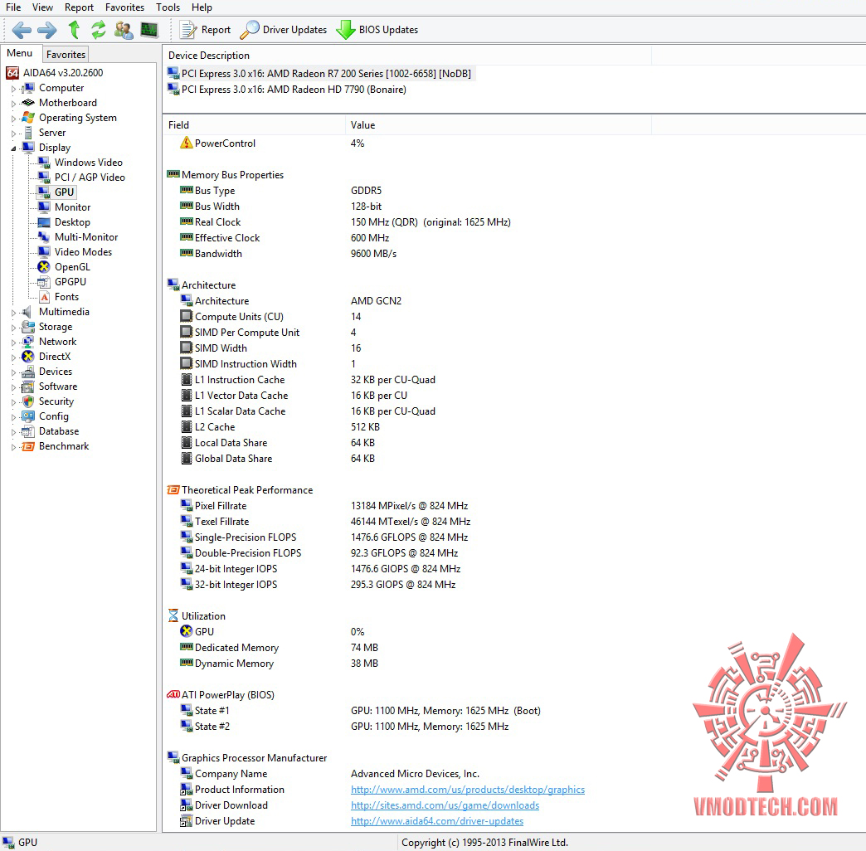This screenshot has width=866, height=851.
Task: Click the PowerControl warning icon
Action: click(186, 143)
